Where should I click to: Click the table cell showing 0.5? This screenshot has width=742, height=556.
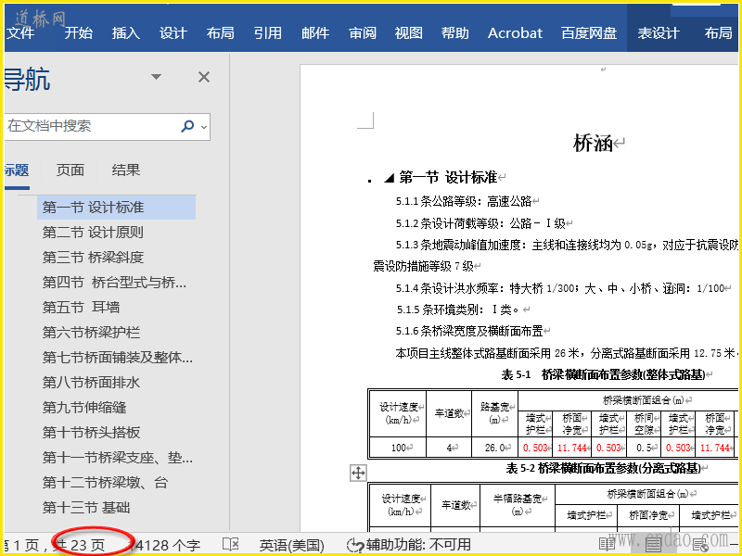click(x=644, y=448)
